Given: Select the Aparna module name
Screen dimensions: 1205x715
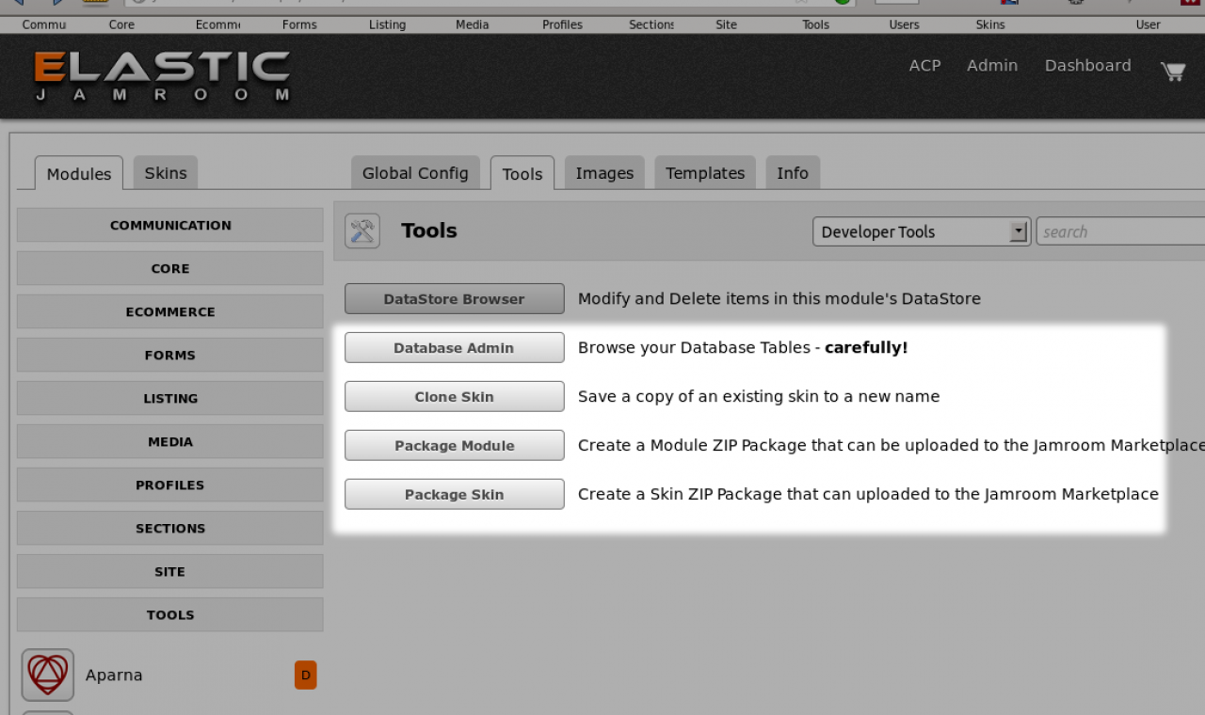Looking at the screenshot, I should [114, 675].
